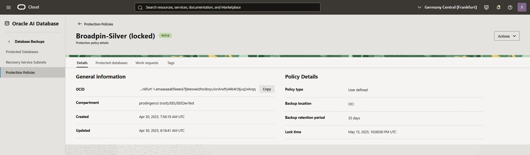Viewport: 530px width, 155px height.
Task: Click the General information heading
Action: click(101, 77)
